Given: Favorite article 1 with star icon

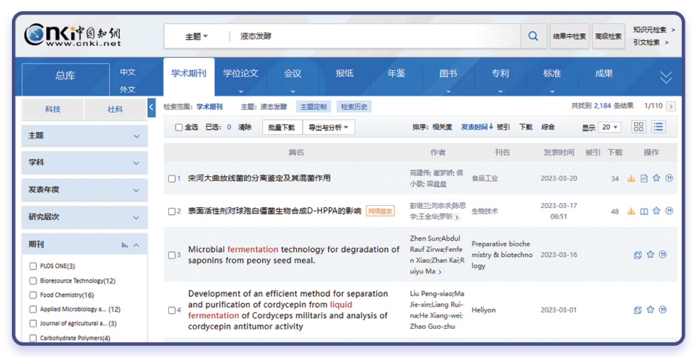Looking at the screenshot, I should pyautogui.click(x=657, y=178).
